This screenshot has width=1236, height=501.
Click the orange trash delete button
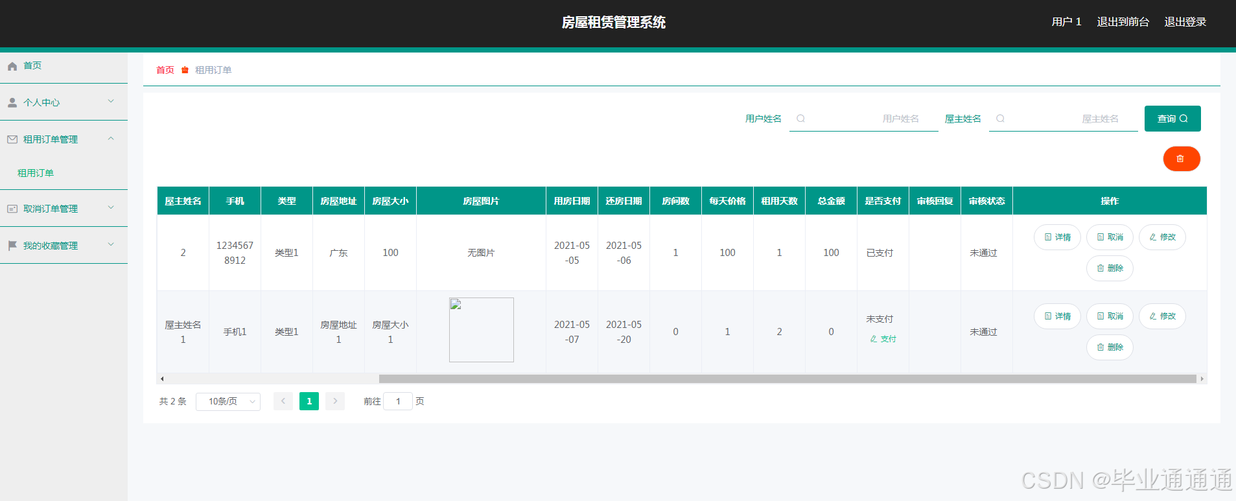tap(1182, 159)
